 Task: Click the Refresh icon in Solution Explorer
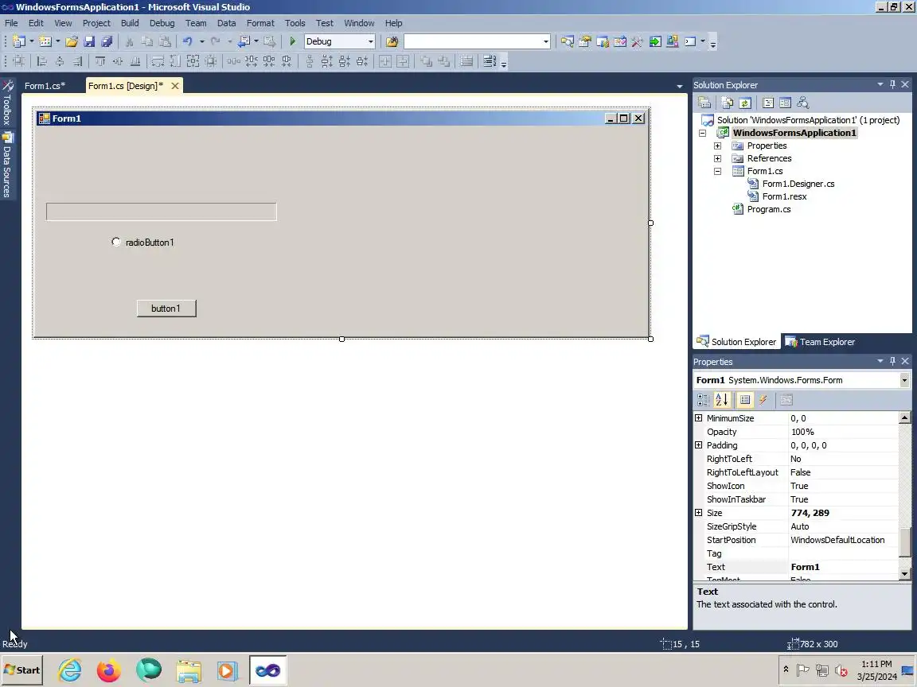pyautogui.click(x=745, y=103)
